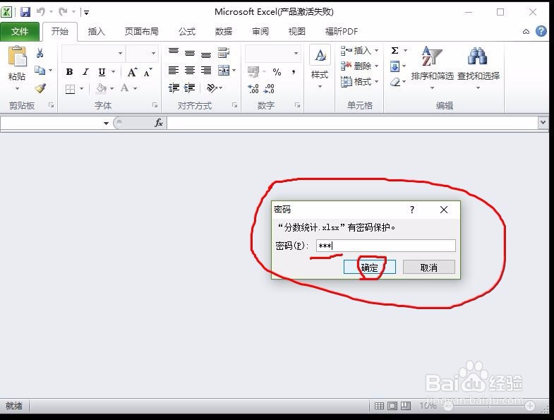Minimize the ribbon with the caret
The height and width of the screenshot is (420, 554).
526,32
